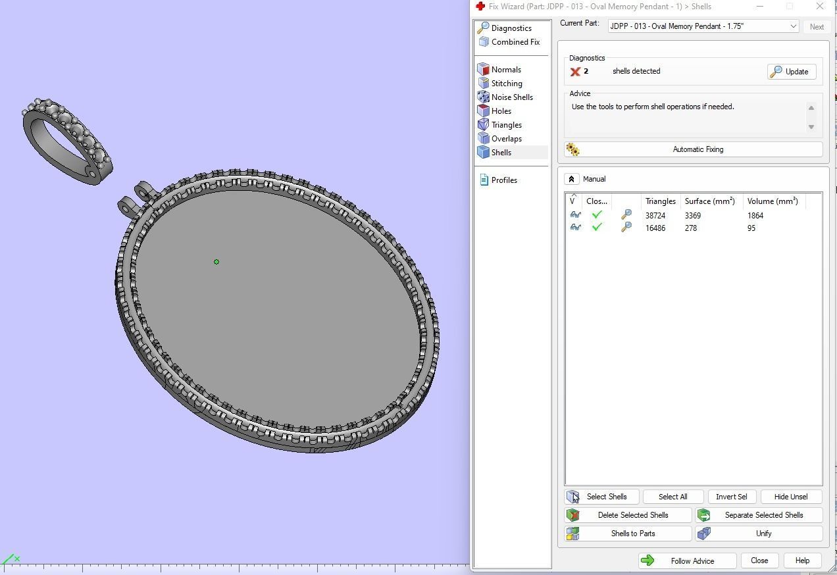Click the Noise Shells icon
Screen dimensions: 837x575
click(483, 97)
